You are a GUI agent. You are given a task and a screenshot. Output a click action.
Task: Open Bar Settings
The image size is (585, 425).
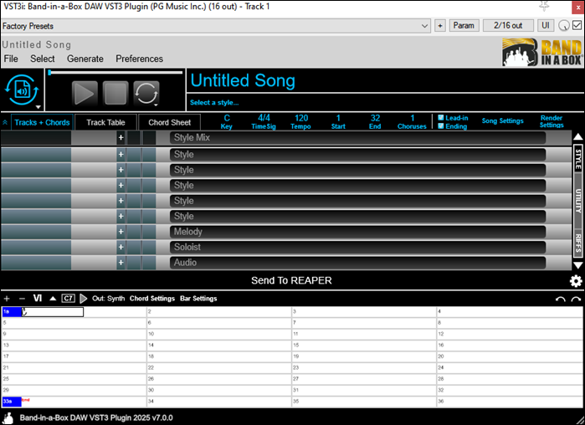coord(198,298)
